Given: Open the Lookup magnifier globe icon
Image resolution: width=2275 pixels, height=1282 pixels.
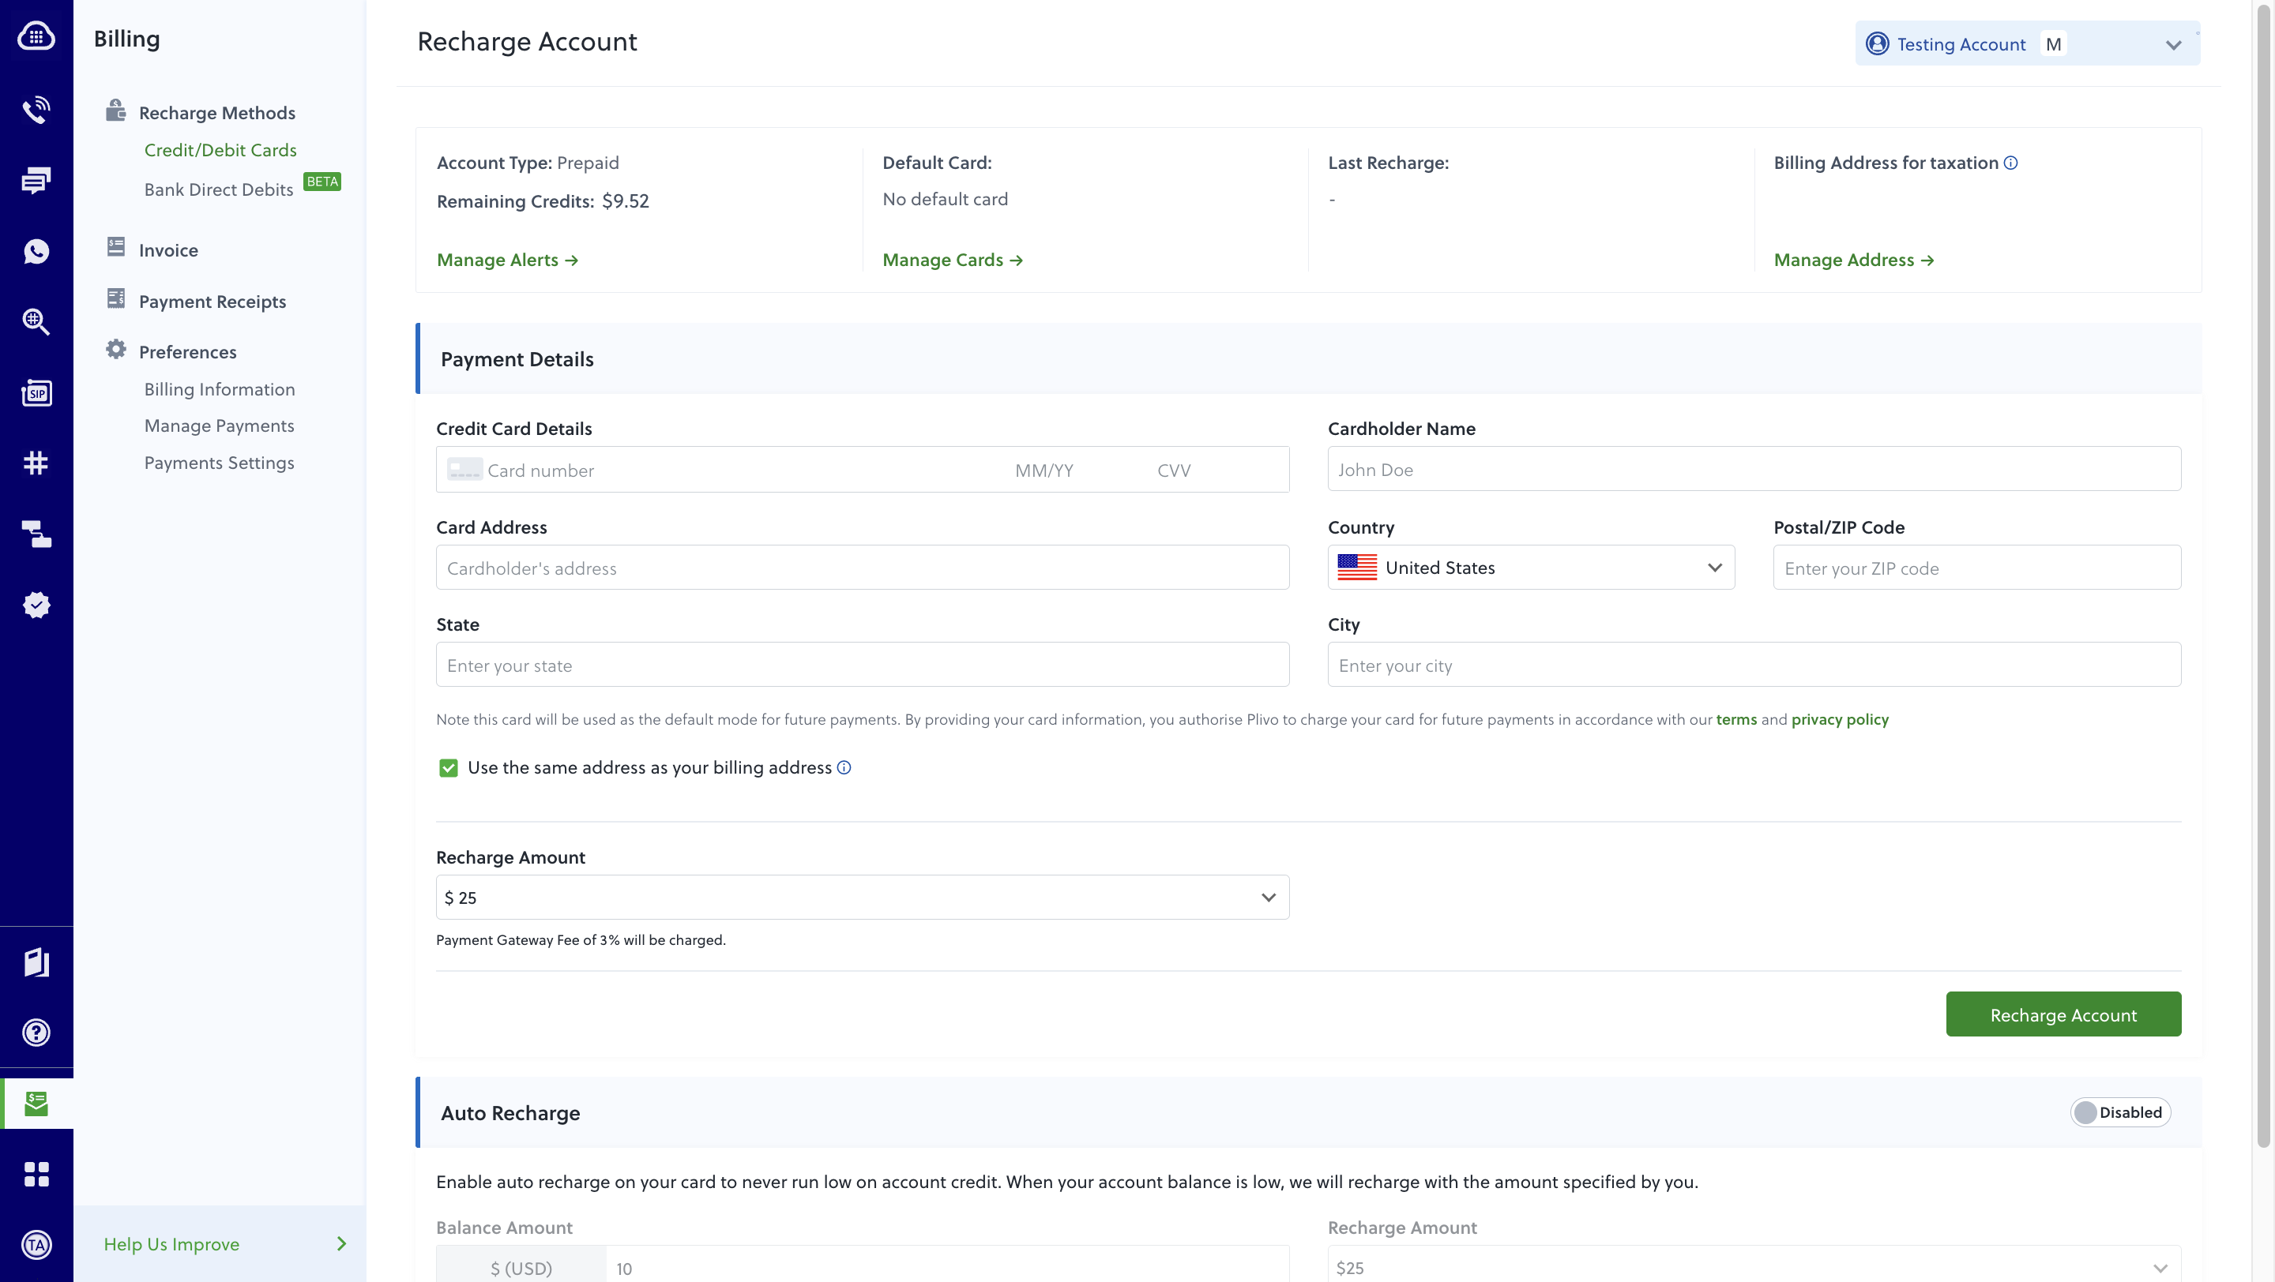Looking at the screenshot, I should (x=36, y=322).
